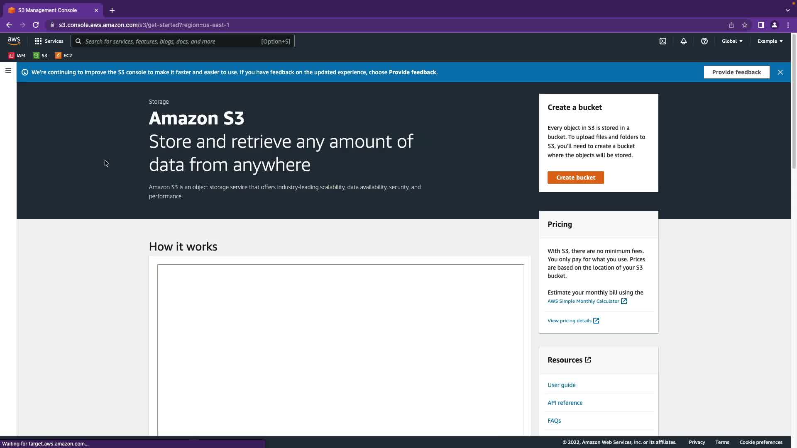This screenshot has height=448, width=797.
Task: Select the S3 Management Console tab
Action: (48, 10)
